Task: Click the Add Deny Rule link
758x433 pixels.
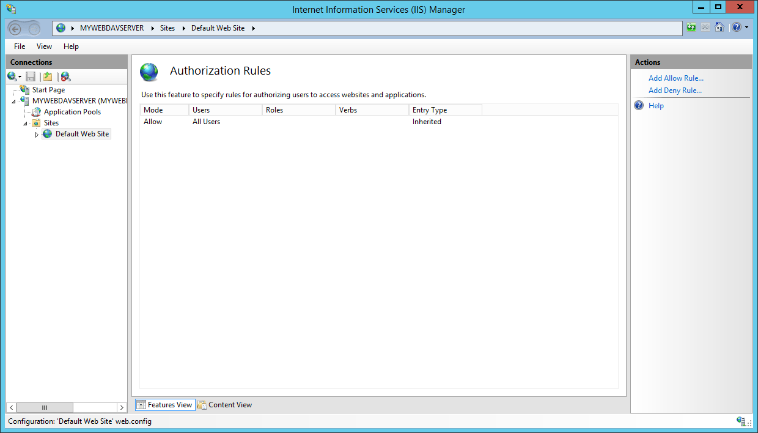Action: [x=675, y=91]
